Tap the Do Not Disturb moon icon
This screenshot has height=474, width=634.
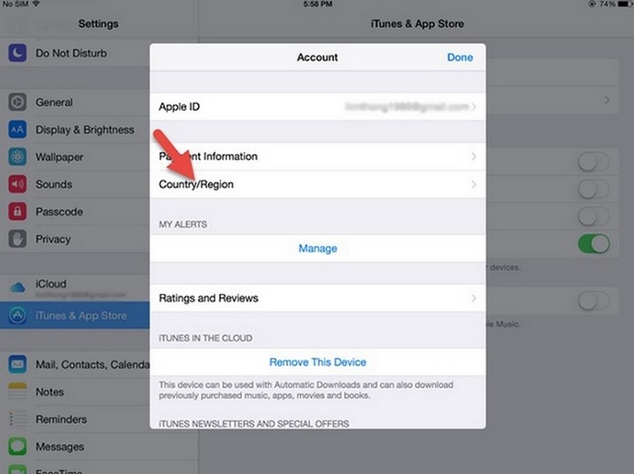18,54
